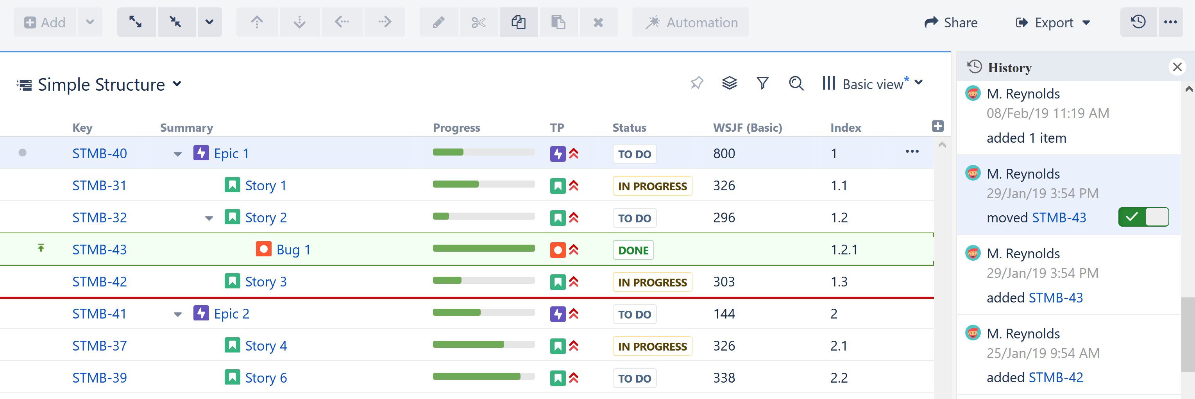The height and width of the screenshot is (399, 1195).
Task: Open the filter funnel icon
Action: [x=762, y=84]
